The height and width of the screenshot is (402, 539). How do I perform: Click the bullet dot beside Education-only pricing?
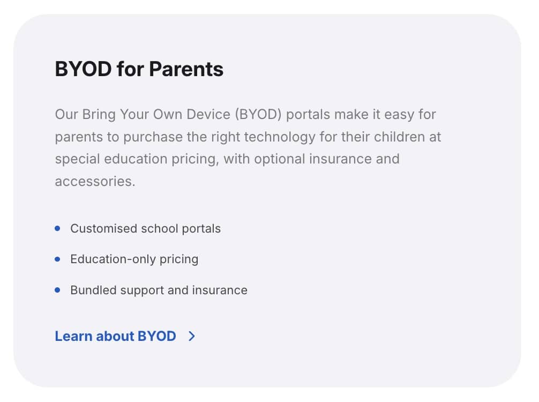click(58, 259)
